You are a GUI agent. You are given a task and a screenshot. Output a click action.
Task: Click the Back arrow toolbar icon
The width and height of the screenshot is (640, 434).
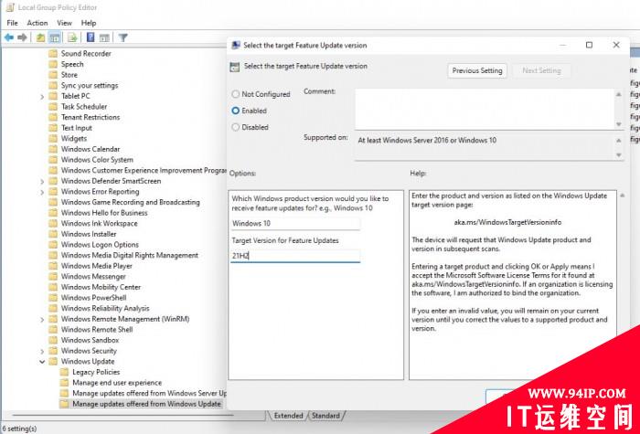[x=8, y=37]
